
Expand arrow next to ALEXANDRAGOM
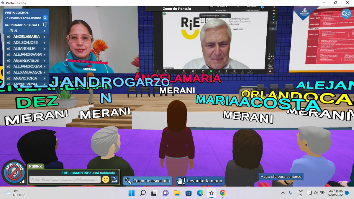(x=45, y=72)
